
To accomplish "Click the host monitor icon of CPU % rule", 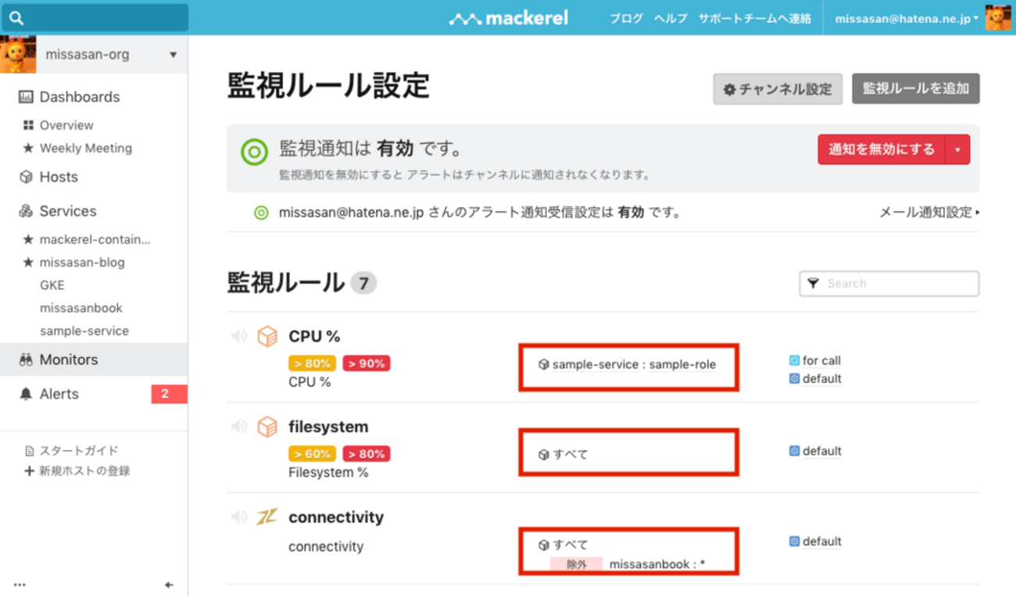I will (267, 336).
